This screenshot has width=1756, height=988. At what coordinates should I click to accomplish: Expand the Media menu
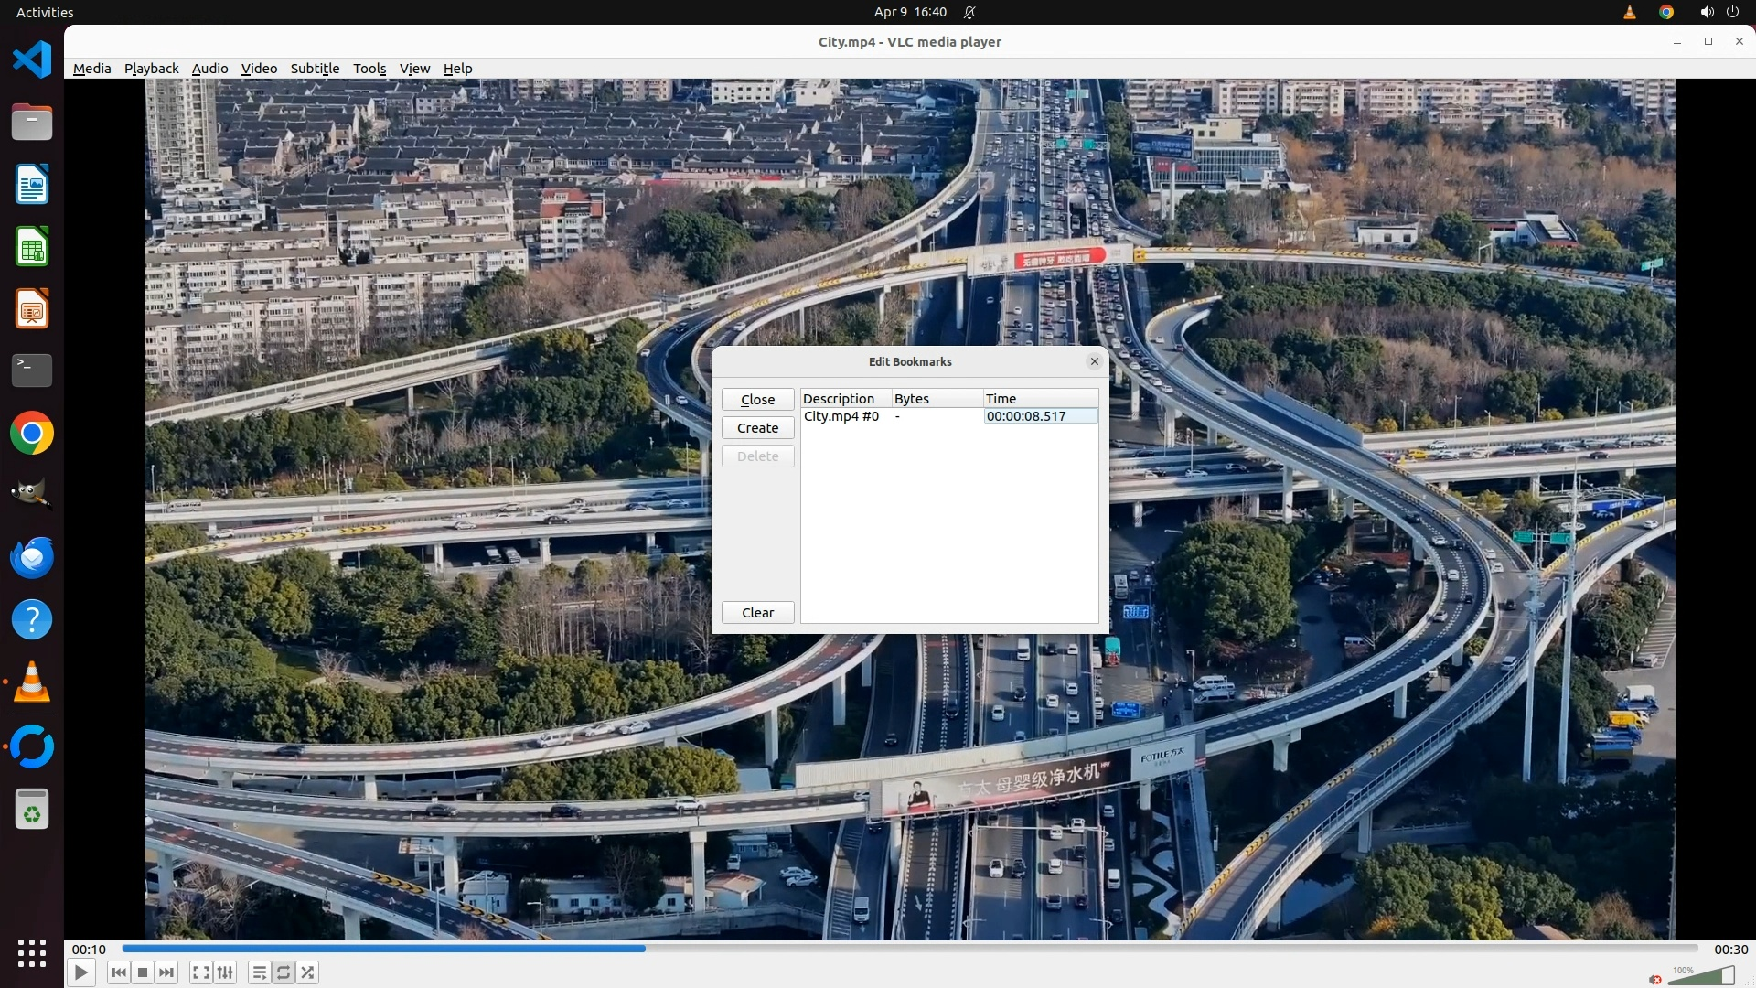click(x=91, y=69)
